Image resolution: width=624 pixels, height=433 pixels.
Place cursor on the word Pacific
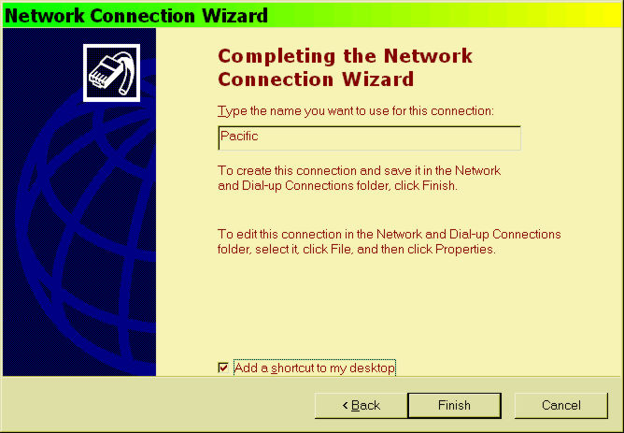tap(239, 137)
